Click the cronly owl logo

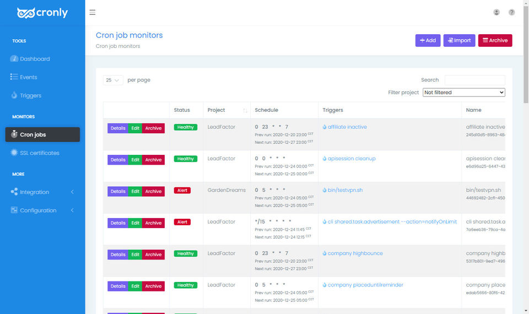pyautogui.click(x=42, y=13)
